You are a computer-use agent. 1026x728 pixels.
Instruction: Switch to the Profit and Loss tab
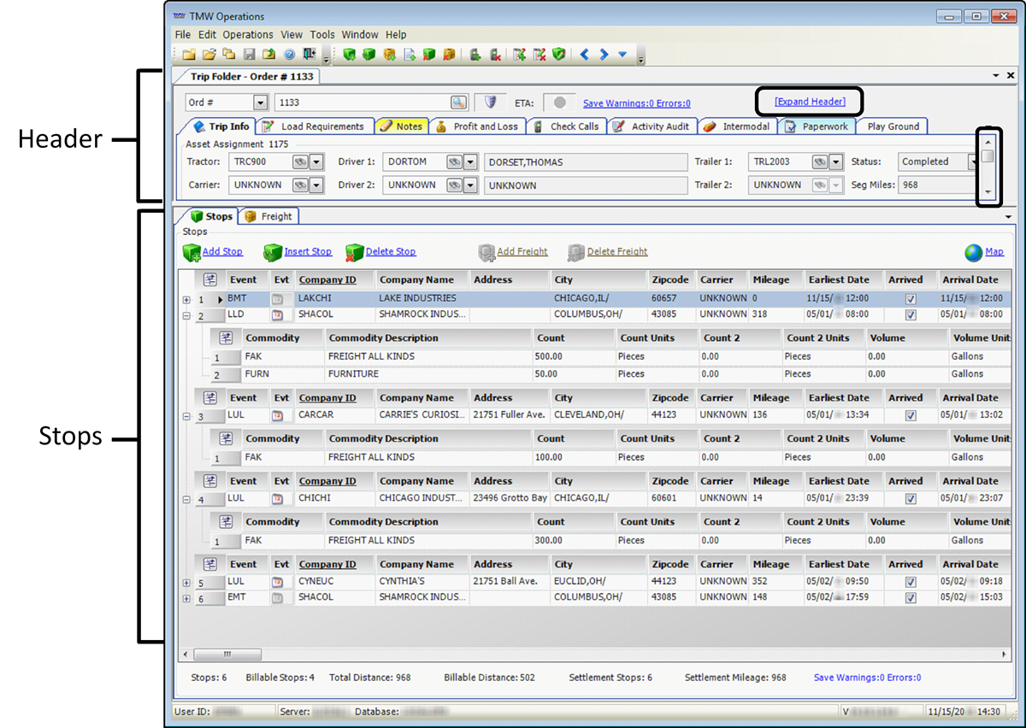click(484, 126)
